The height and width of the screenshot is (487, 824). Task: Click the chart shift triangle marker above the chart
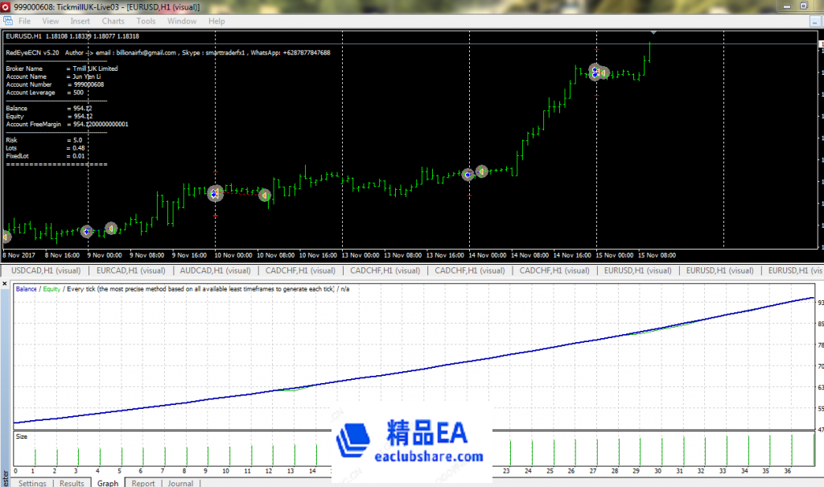point(653,33)
